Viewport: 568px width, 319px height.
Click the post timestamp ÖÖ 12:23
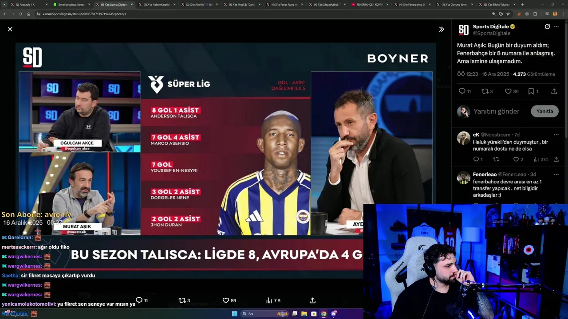pos(483,74)
